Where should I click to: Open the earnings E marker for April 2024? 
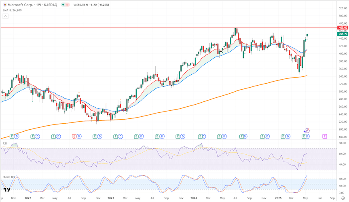219,137
